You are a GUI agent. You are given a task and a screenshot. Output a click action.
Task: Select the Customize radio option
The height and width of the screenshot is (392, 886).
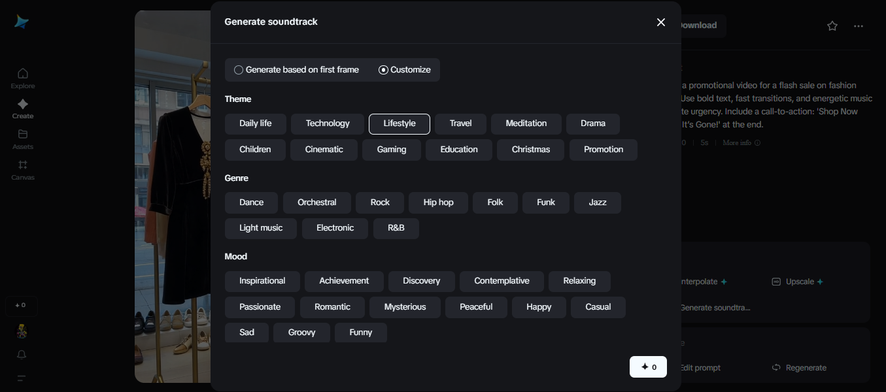click(x=384, y=70)
